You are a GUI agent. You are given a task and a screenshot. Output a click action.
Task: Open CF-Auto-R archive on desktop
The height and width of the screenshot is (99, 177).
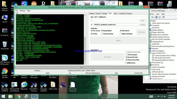coord(5,32)
